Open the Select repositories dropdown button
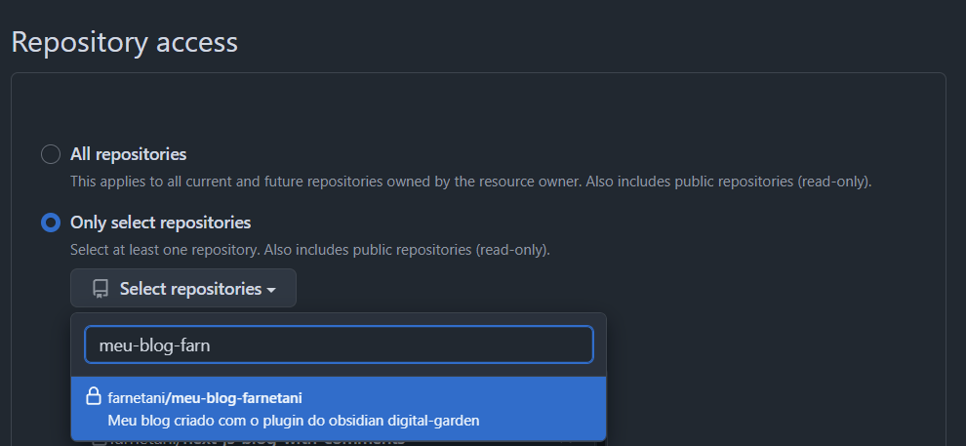The height and width of the screenshot is (446, 966). (183, 289)
